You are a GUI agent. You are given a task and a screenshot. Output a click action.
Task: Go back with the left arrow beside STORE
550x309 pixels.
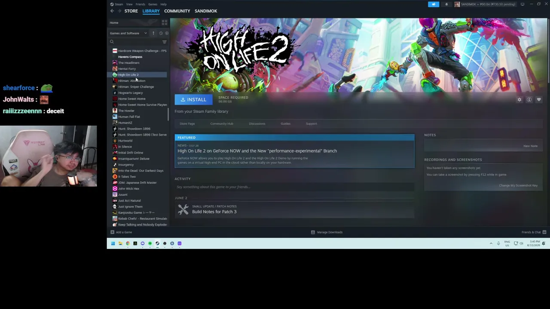[x=112, y=11]
